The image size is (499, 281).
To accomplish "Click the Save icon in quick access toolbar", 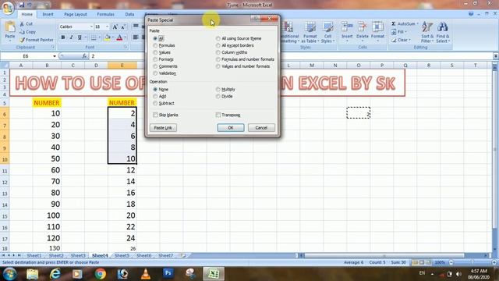I will 22,5.
